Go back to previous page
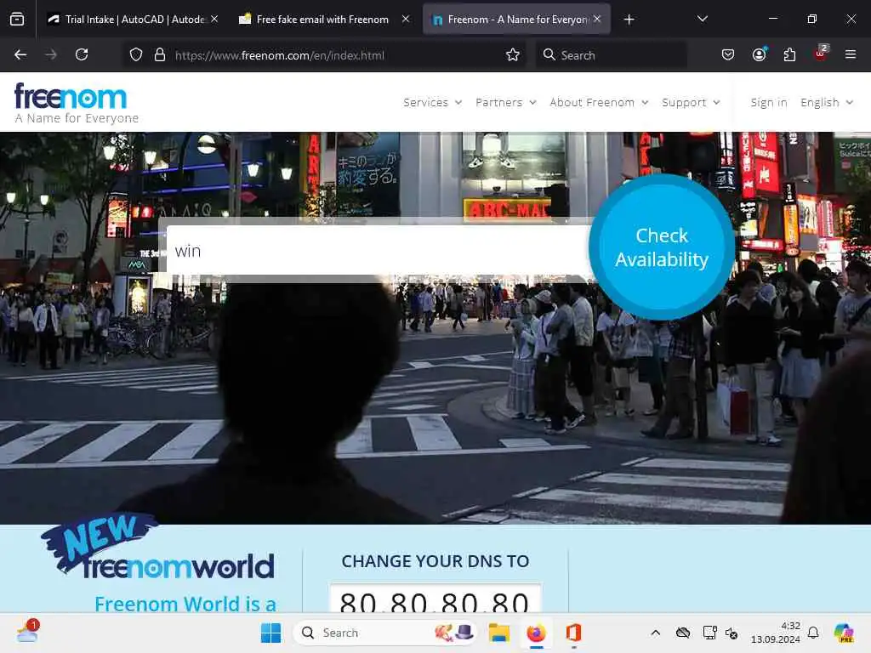The image size is (871, 653). click(x=20, y=55)
